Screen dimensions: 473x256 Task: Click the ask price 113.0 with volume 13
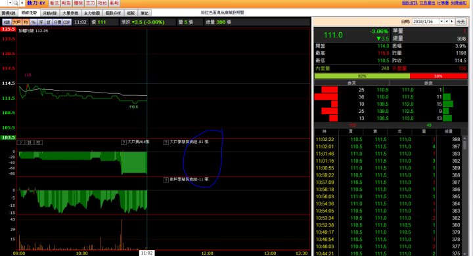[407, 119]
